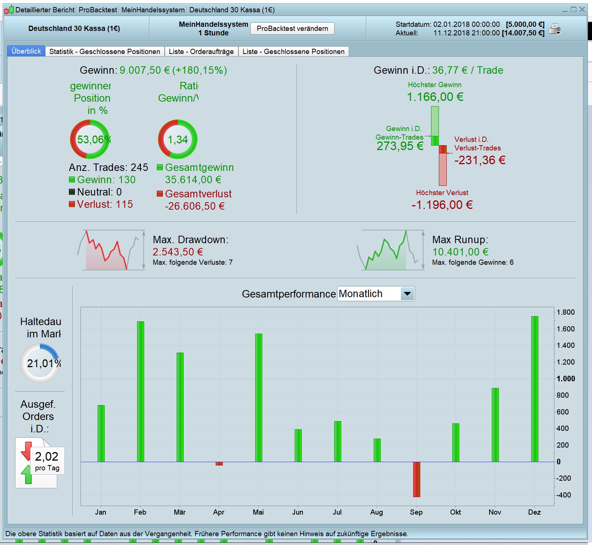The image size is (592, 547).
Task: Select the June performance bar
Action: tap(298, 446)
